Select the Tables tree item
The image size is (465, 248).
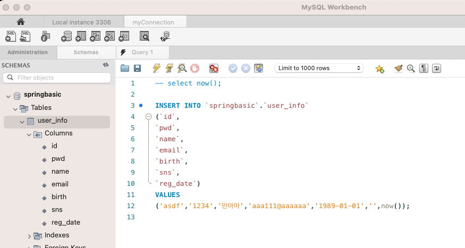(41, 108)
